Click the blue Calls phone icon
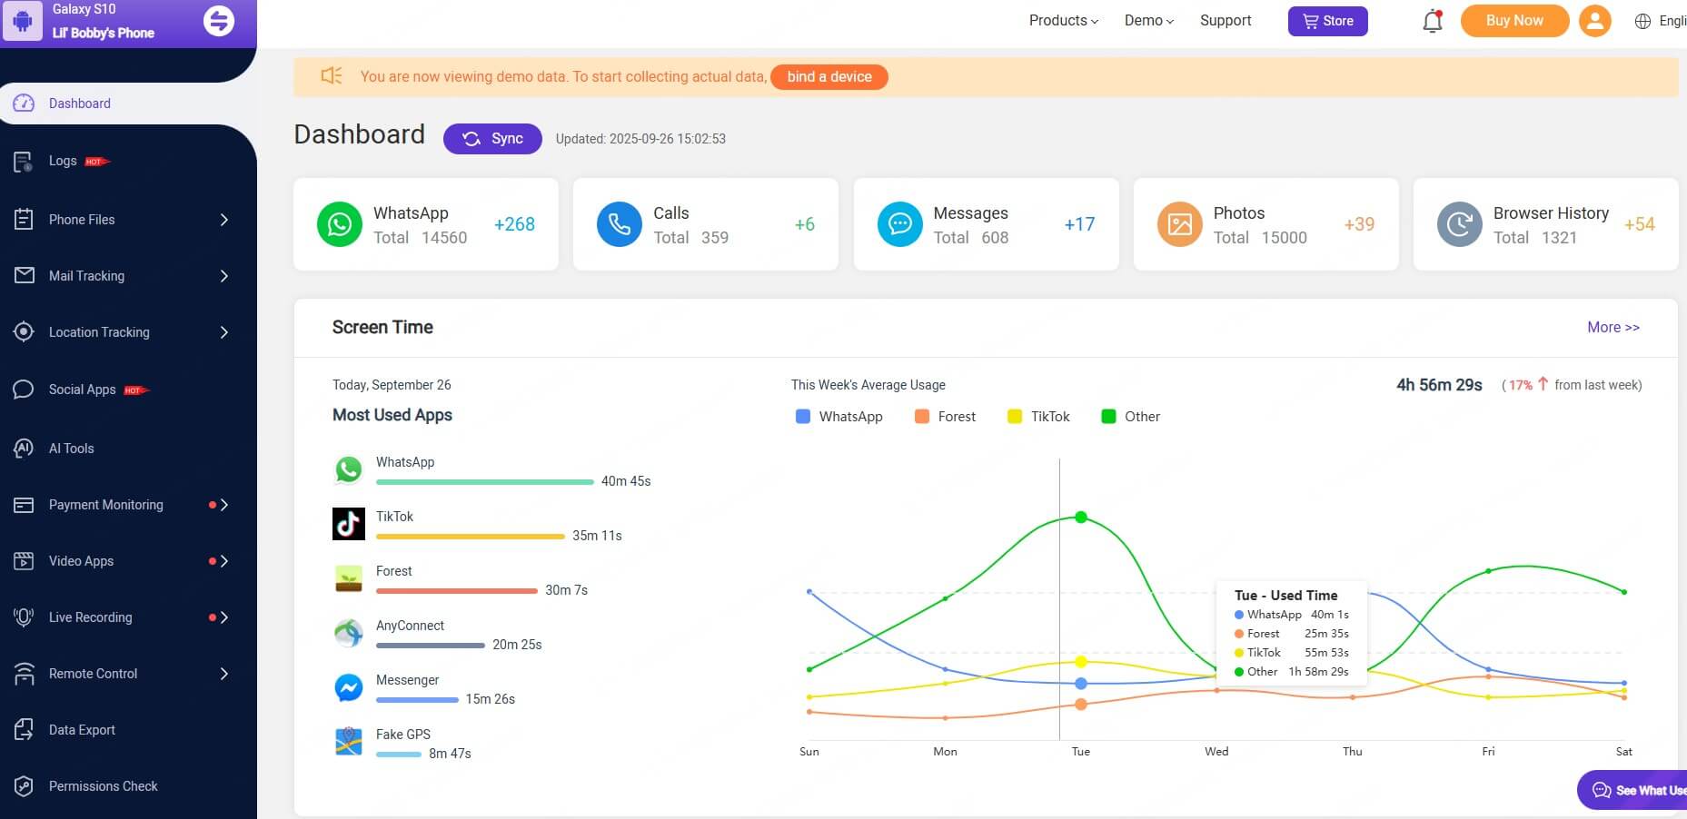 point(619,224)
